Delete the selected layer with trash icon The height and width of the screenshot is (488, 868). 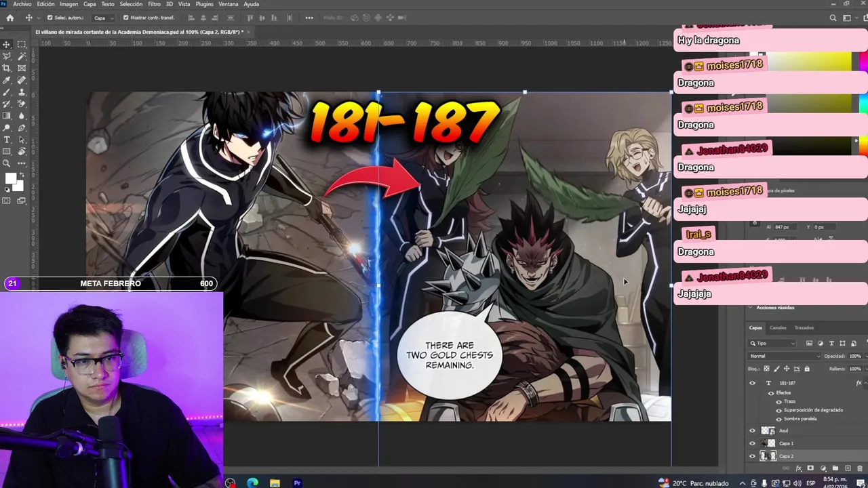pyautogui.click(x=860, y=468)
